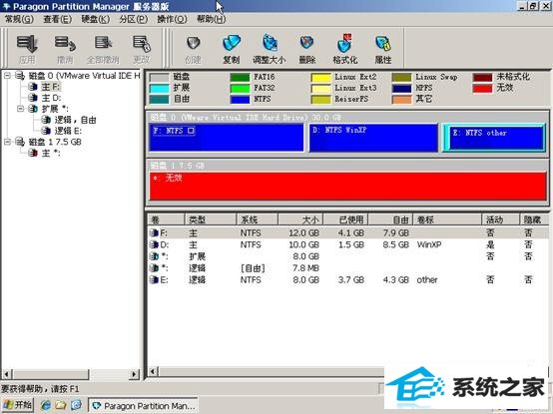553x414 pixels.
Task: Click the Resize (调整大小) icon
Action: pyautogui.click(x=270, y=49)
